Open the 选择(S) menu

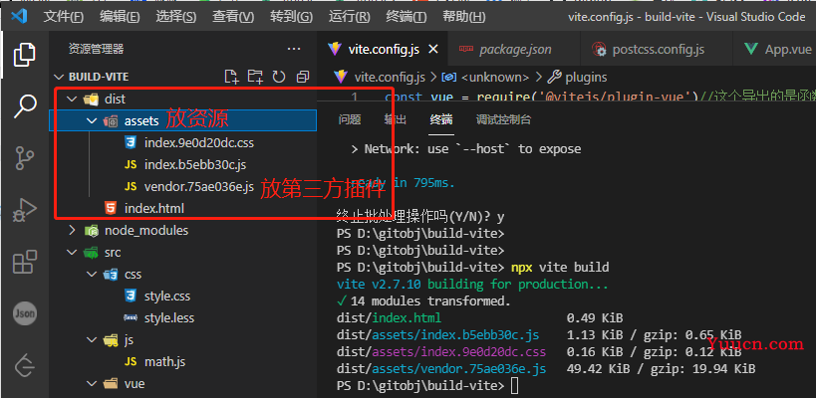click(176, 17)
